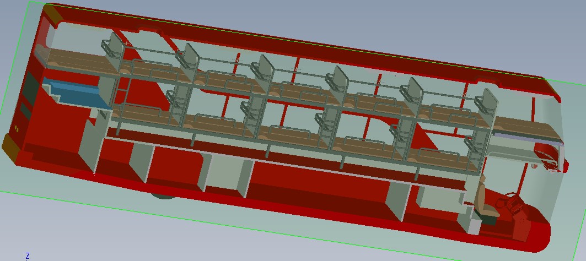Click the yellow tail lights on rear panel
Screen dimensions: 586x261
click(x=17, y=128)
